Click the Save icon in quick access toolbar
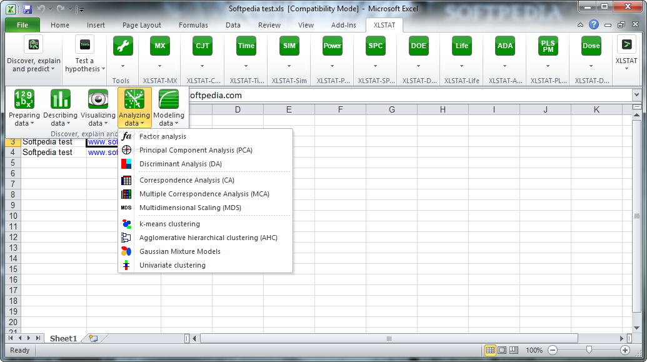647x362 pixels. click(28, 9)
